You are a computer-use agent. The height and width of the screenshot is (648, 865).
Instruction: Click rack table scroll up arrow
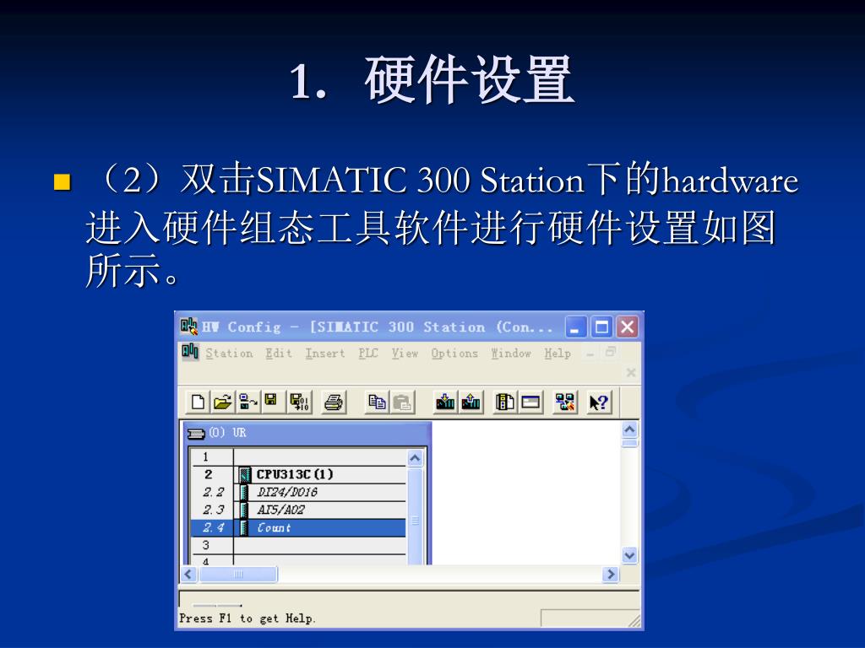(416, 458)
